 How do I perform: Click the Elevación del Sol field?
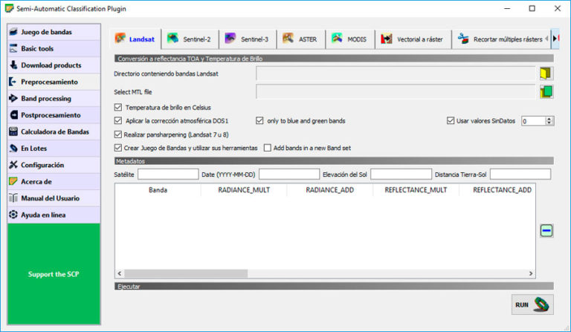[x=401, y=175]
